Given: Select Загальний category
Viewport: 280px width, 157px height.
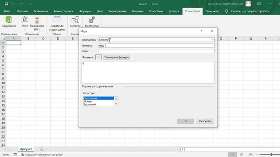Looking at the screenshot, I should [98, 98].
